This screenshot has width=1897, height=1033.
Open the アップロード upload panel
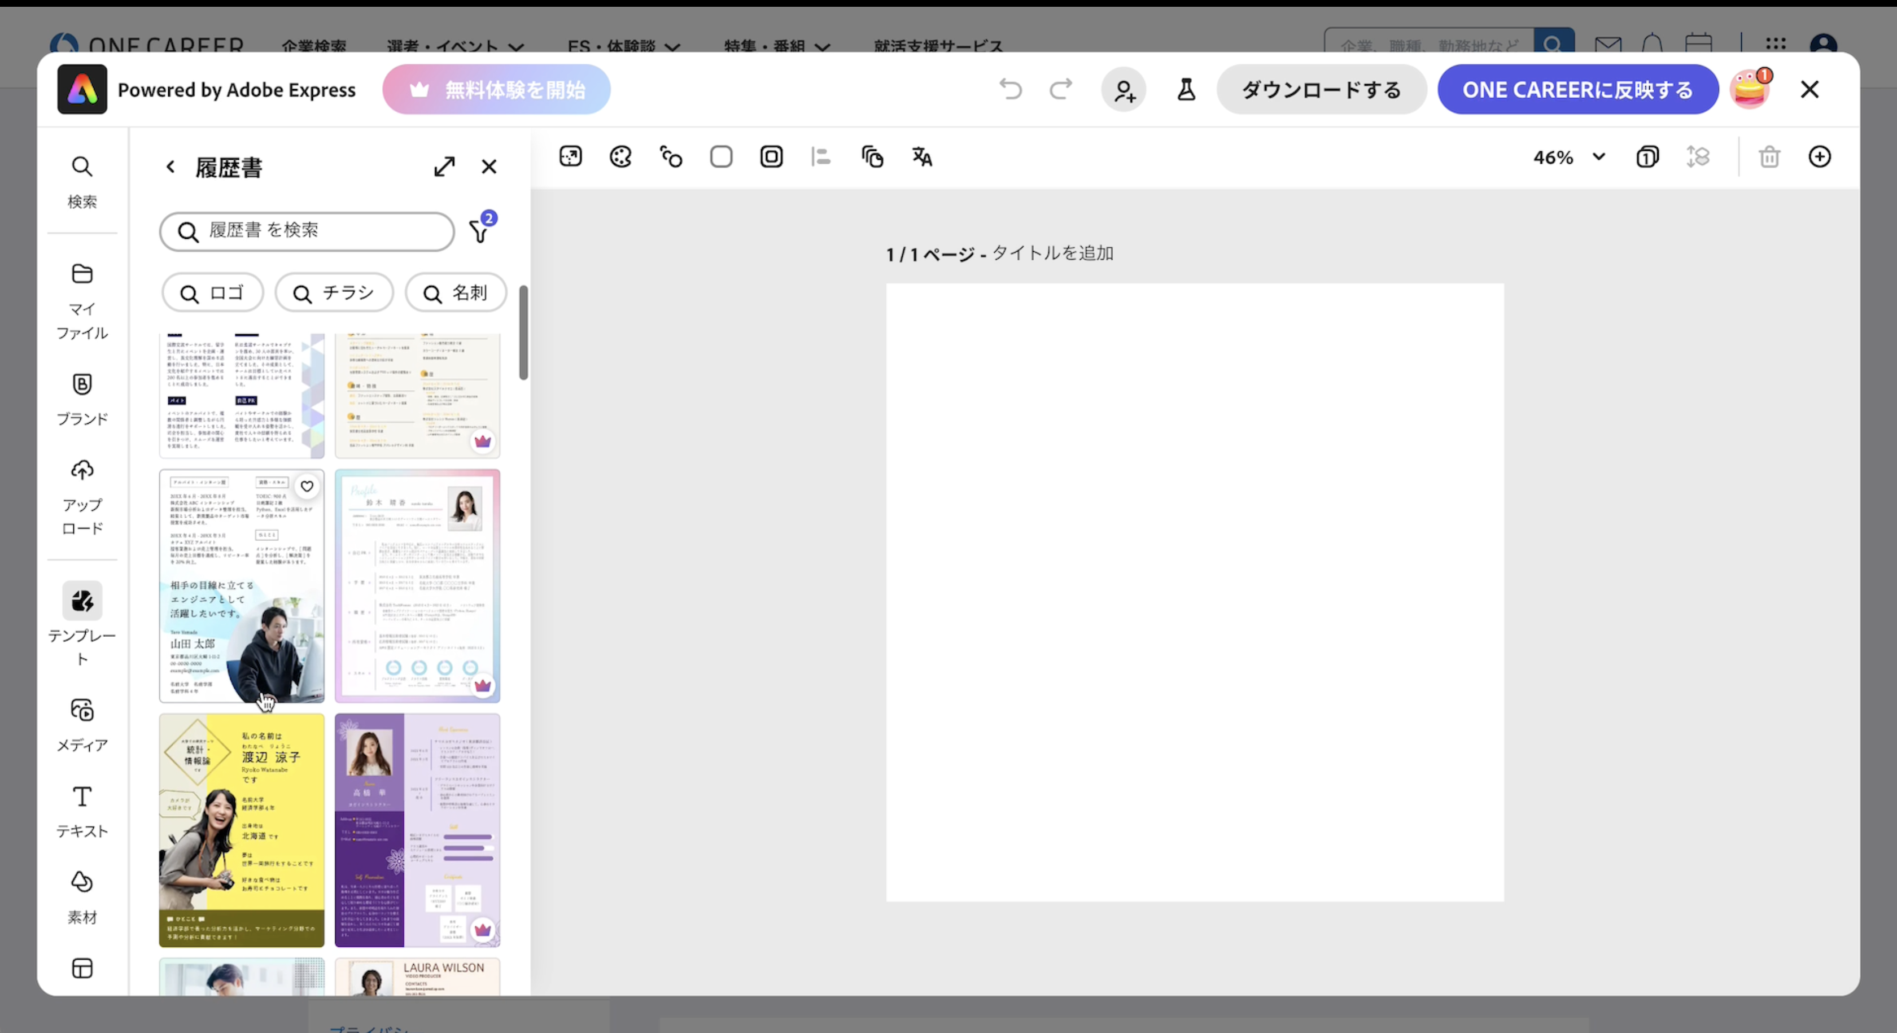[82, 496]
